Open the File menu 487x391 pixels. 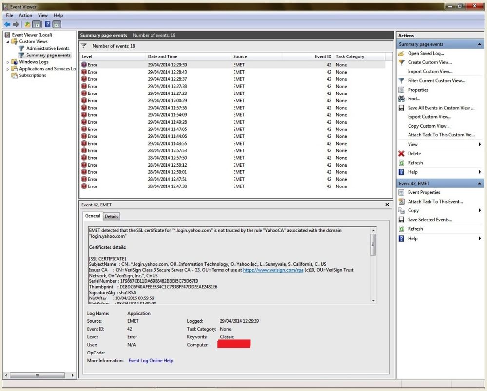coord(10,15)
